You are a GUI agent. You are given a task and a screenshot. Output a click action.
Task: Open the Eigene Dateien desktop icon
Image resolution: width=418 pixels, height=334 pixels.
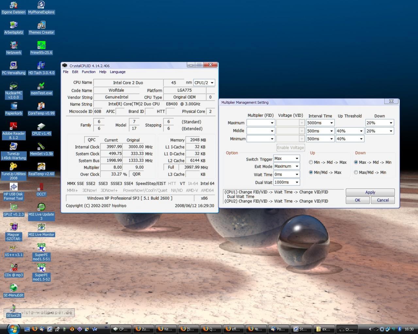[x=13, y=8]
